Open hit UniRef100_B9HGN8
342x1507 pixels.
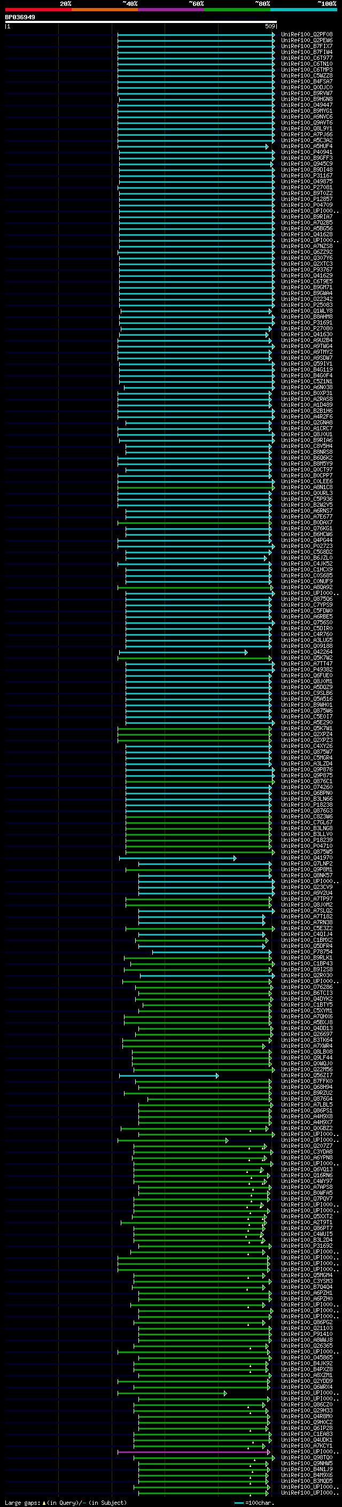[x=307, y=99]
